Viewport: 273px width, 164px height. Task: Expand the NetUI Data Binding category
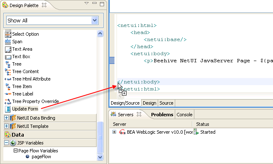(6, 118)
